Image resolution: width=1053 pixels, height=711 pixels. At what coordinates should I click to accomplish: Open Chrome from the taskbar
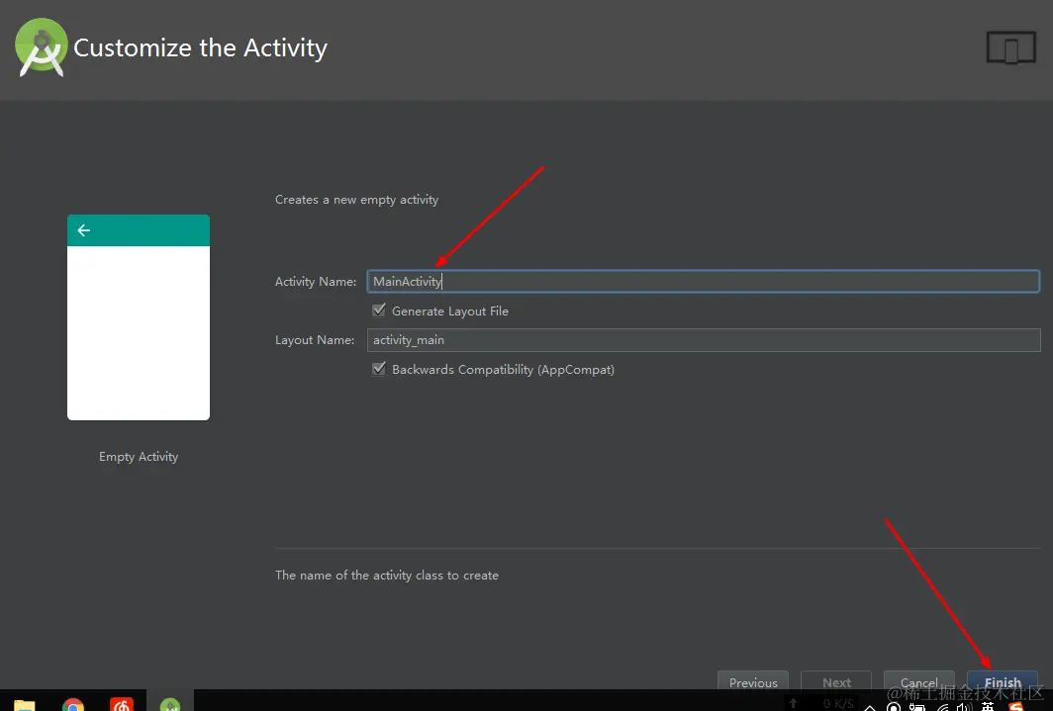73,704
